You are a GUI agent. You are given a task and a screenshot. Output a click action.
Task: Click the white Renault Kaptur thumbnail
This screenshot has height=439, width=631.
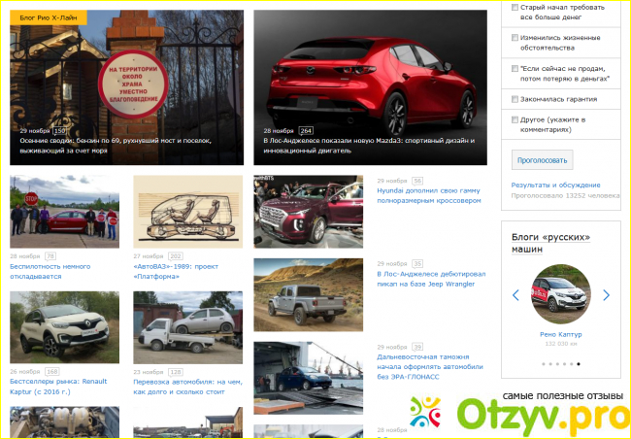[x=64, y=327]
